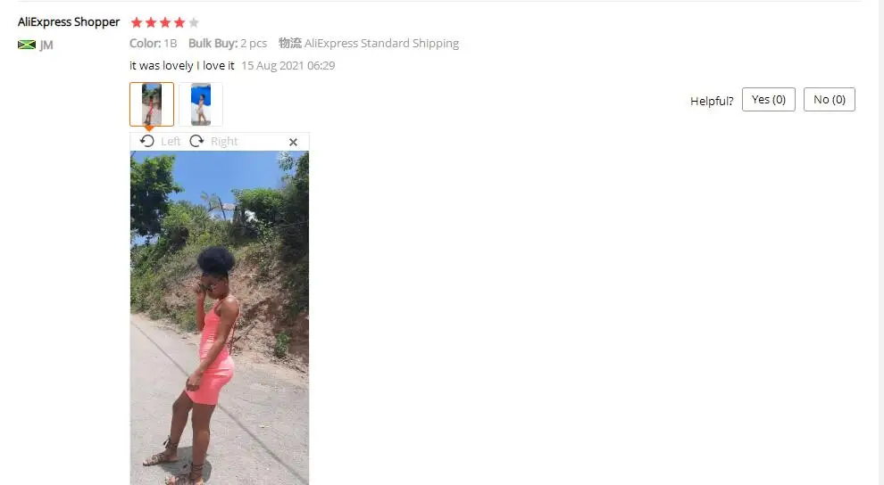The width and height of the screenshot is (884, 485).
Task: Open the blue background review thumbnail
Action: pos(201,104)
